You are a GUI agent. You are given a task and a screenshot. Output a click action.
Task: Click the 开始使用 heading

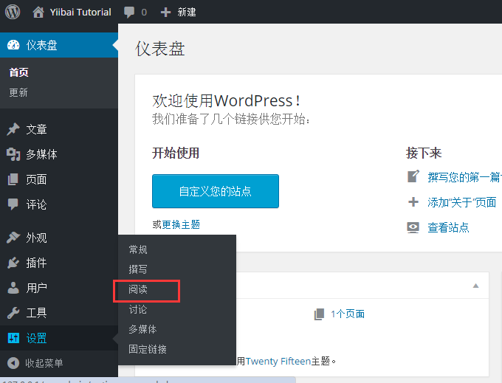(176, 153)
